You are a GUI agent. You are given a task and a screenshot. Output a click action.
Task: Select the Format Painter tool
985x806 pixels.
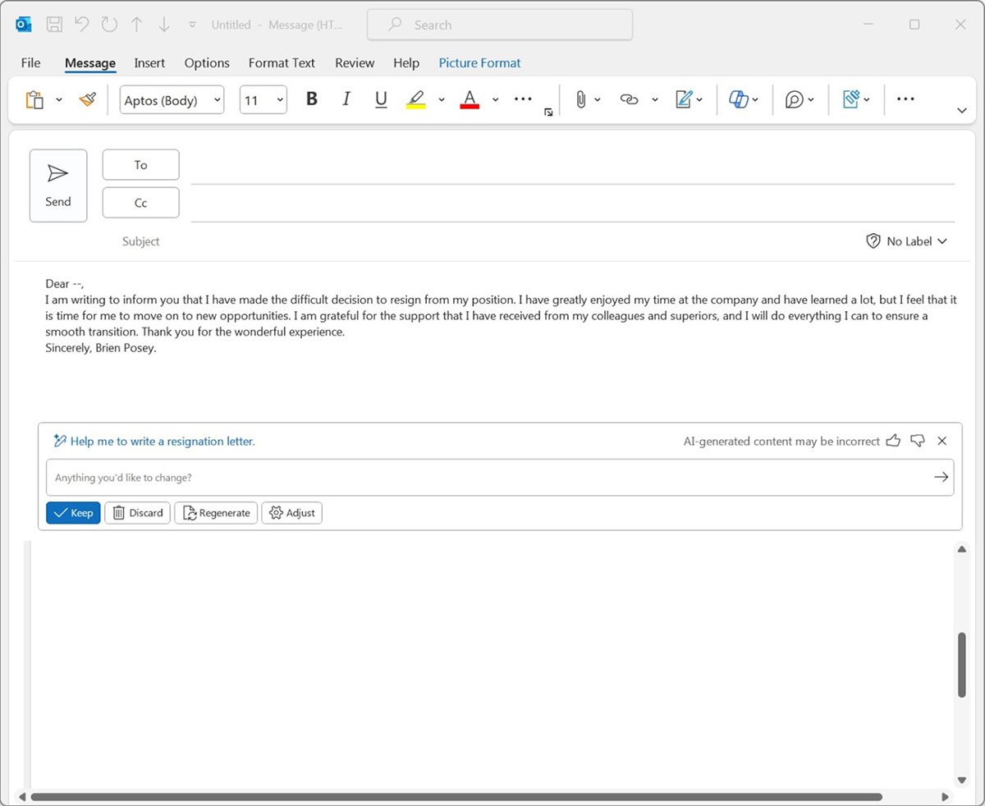point(88,98)
